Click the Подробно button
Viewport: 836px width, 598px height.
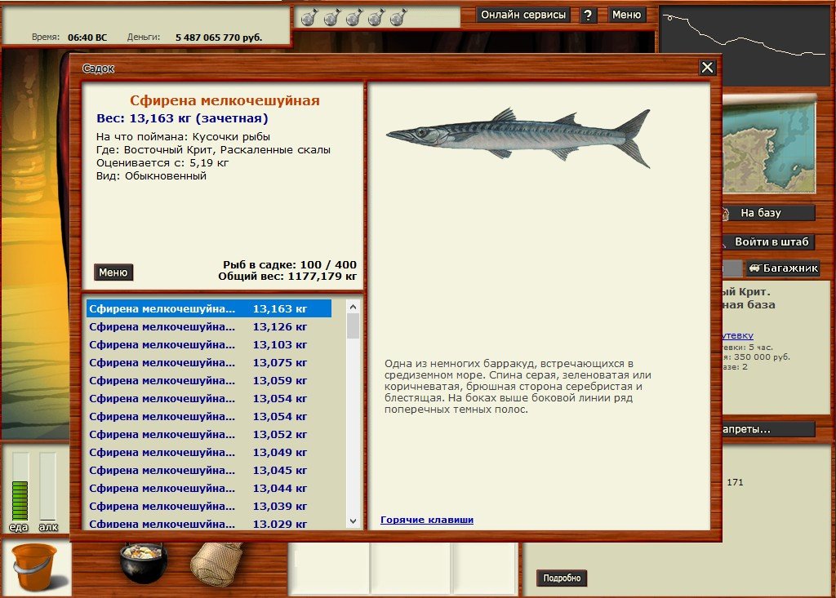[x=561, y=578]
